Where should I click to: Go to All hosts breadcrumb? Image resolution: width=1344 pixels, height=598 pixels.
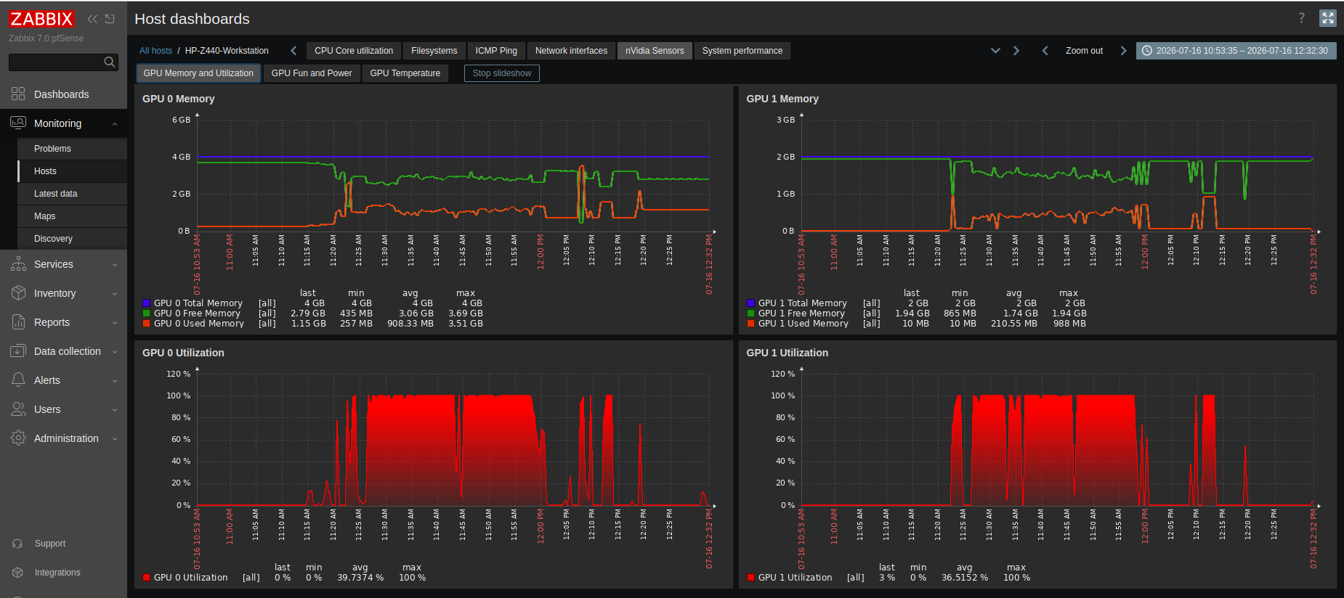pyautogui.click(x=155, y=51)
